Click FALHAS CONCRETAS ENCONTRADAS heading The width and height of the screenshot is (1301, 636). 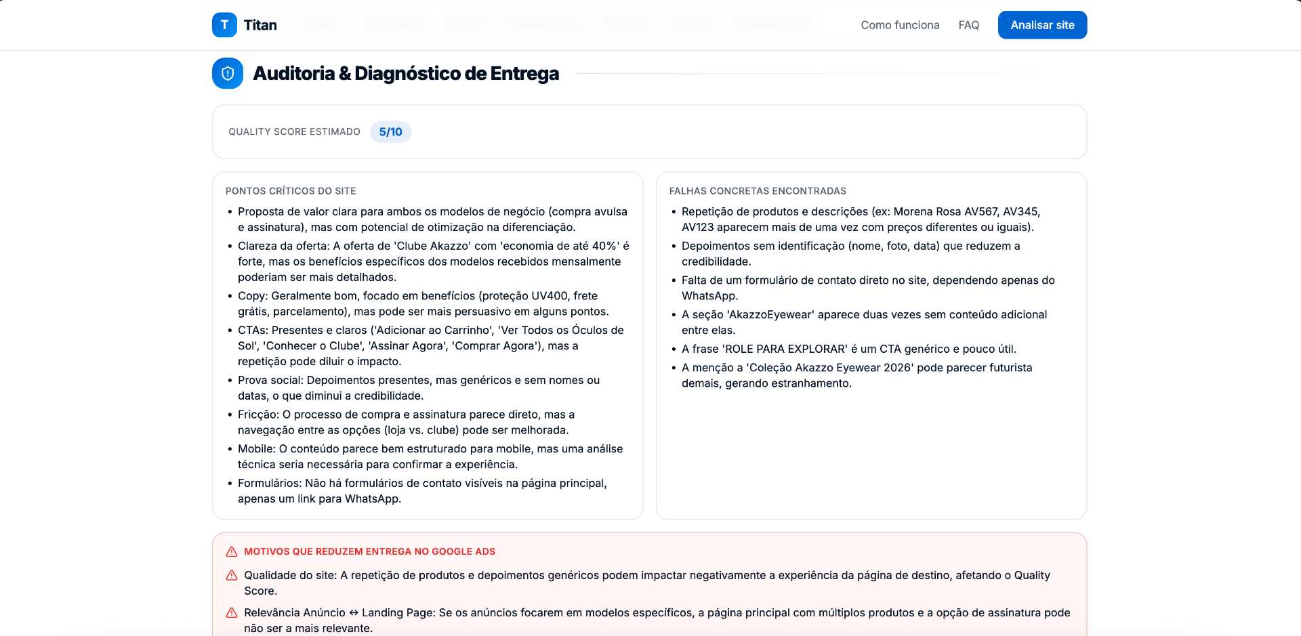coord(758,191)
